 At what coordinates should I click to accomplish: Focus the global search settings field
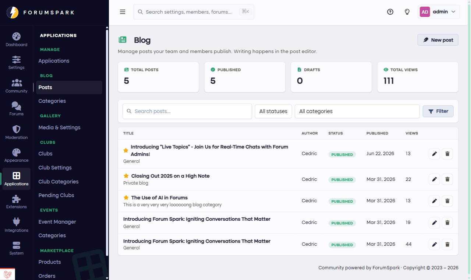coord(194,12)
